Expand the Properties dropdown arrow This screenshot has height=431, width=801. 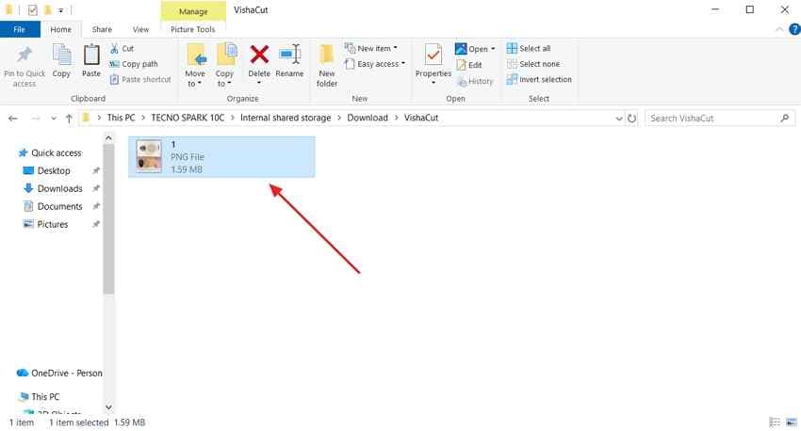(433, 83)
